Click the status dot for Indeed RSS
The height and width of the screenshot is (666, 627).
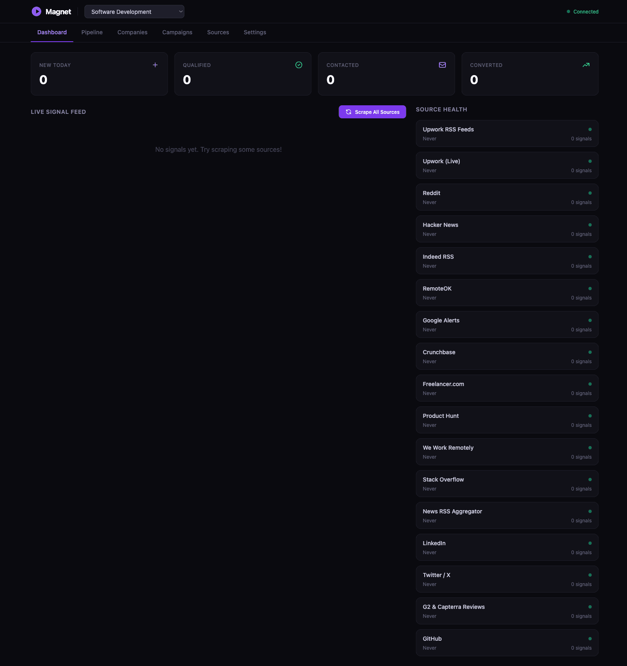[x=590, y=257]
